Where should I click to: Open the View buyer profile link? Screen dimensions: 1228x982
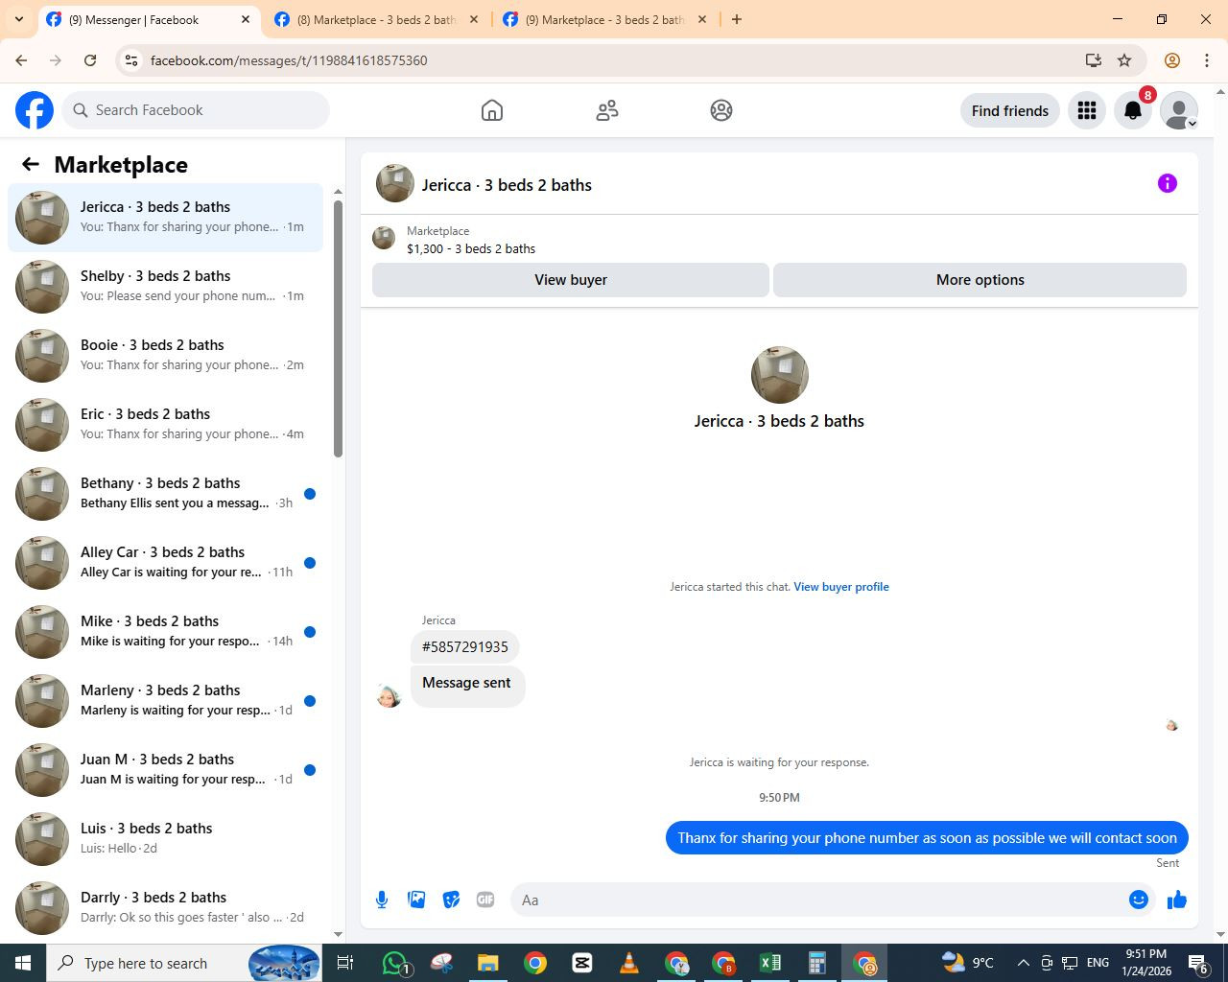coord(841,587)
